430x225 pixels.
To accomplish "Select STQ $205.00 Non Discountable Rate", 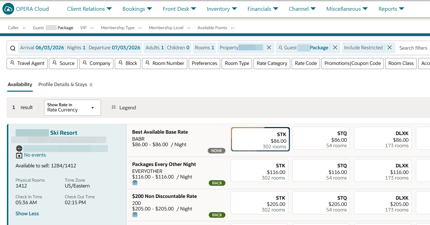I will pos(322,202).
